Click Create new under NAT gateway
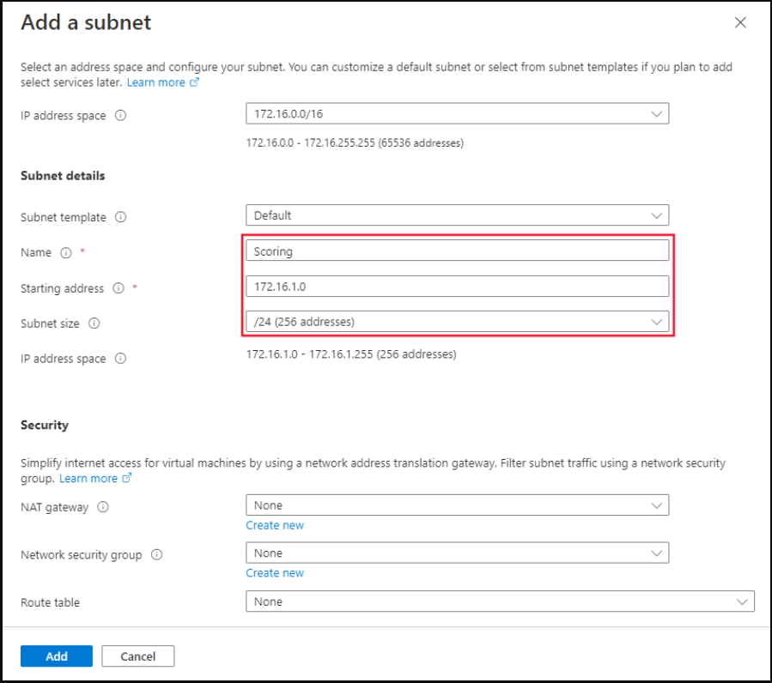The image size is (772, 683). click(x=275, y=525)
